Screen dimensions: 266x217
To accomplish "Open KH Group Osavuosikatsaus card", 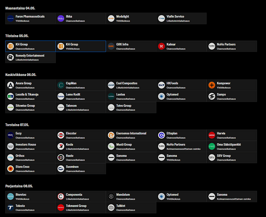I will pyautogui.click(x=30, y=46).
